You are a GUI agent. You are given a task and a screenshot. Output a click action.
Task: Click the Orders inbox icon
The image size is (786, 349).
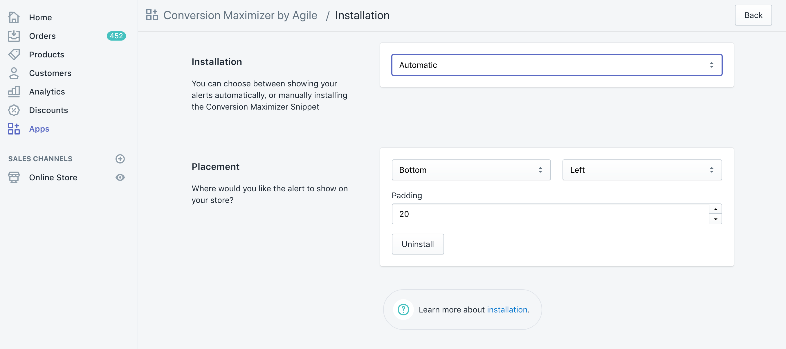tap(14, 36)
